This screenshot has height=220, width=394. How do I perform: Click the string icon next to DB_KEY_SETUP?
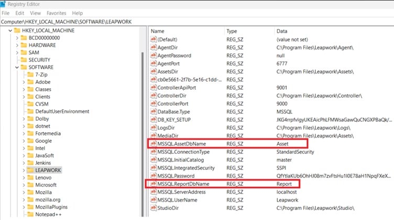pos(154,120)
